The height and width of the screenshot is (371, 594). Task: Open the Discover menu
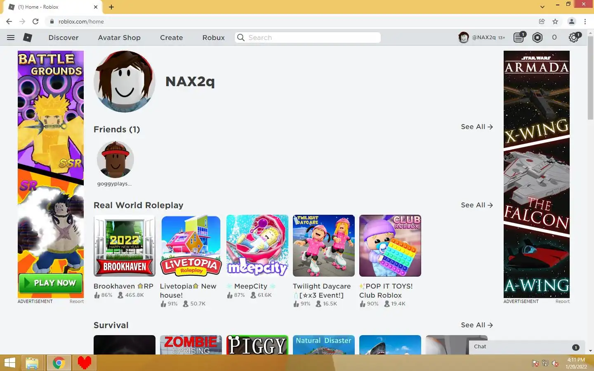coord(64,38)
